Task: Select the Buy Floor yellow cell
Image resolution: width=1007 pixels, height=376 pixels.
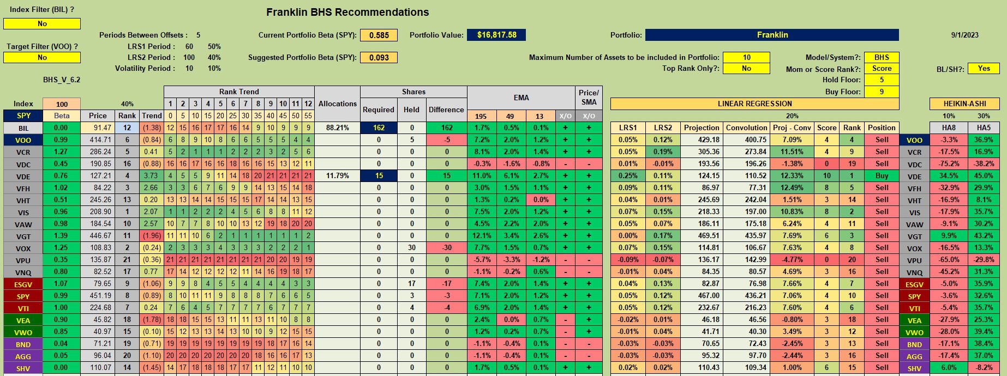Action: point(882,92)
